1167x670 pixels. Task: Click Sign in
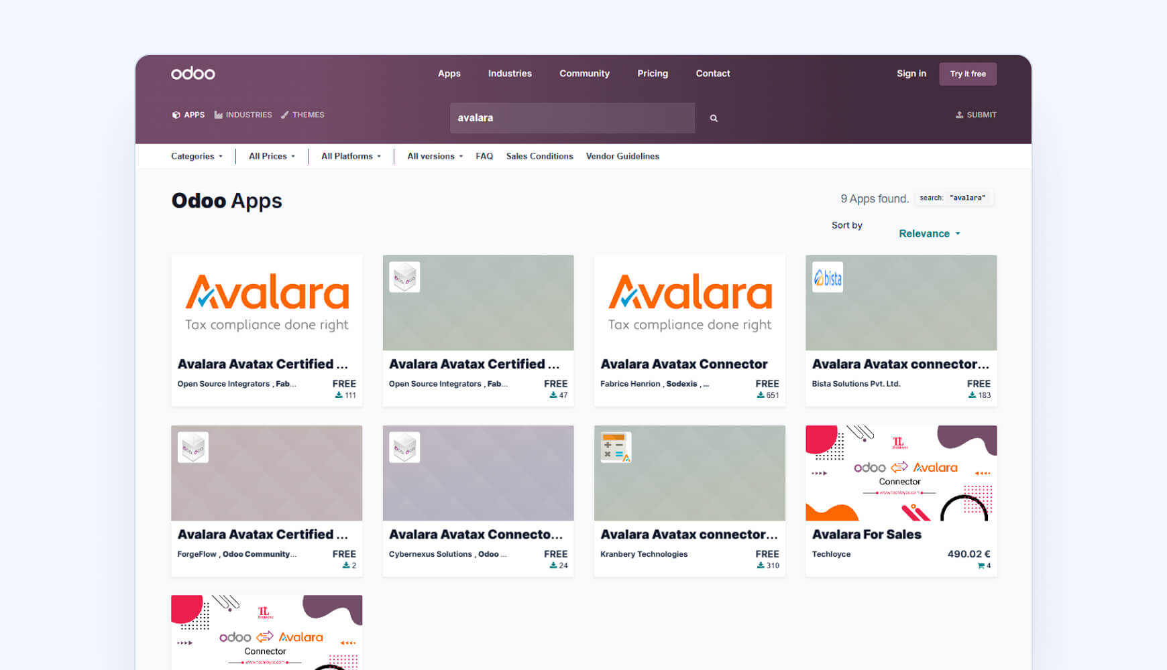coord(911,74)
